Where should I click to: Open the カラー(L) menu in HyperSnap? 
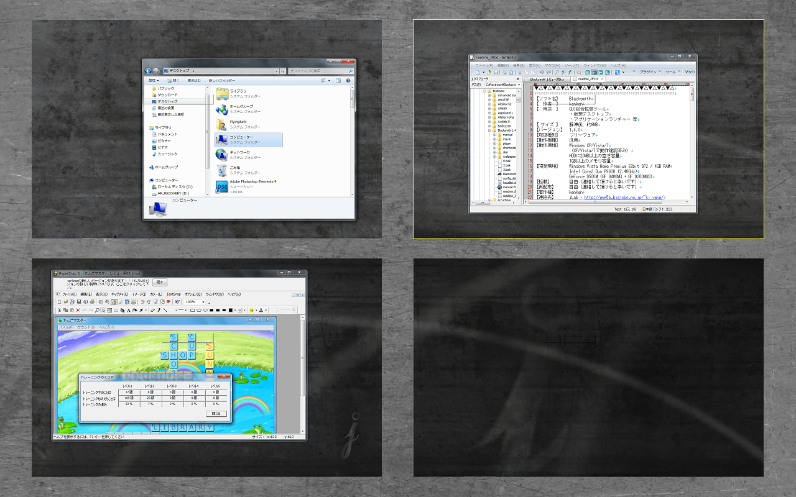point(156,294)
